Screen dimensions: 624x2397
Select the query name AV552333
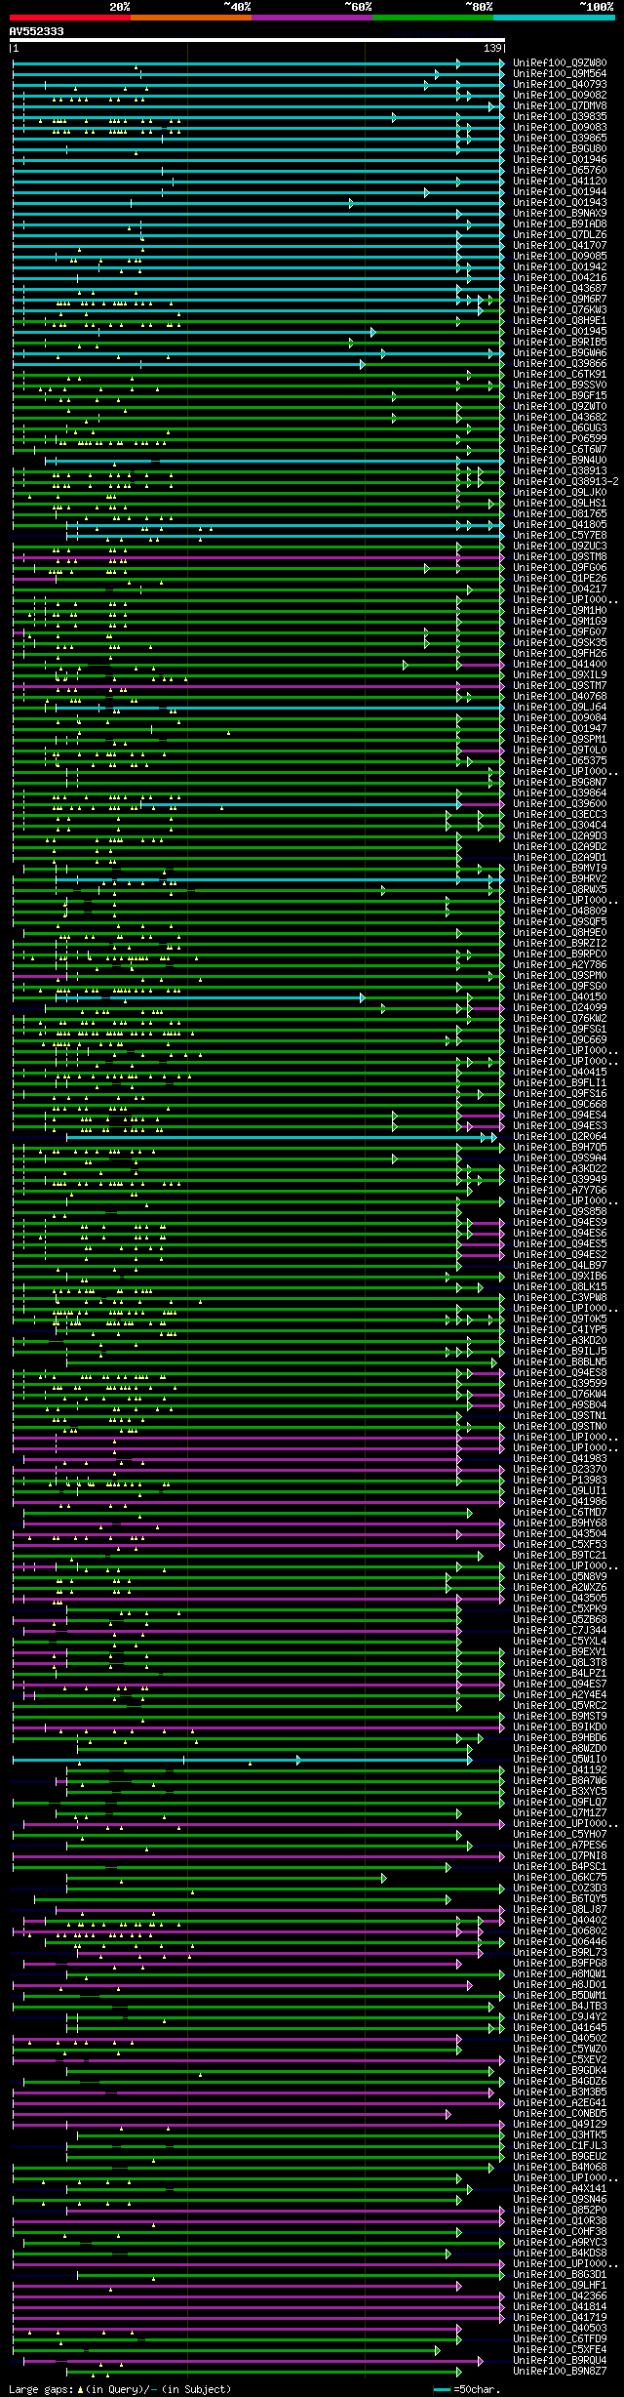coord(36,31)
